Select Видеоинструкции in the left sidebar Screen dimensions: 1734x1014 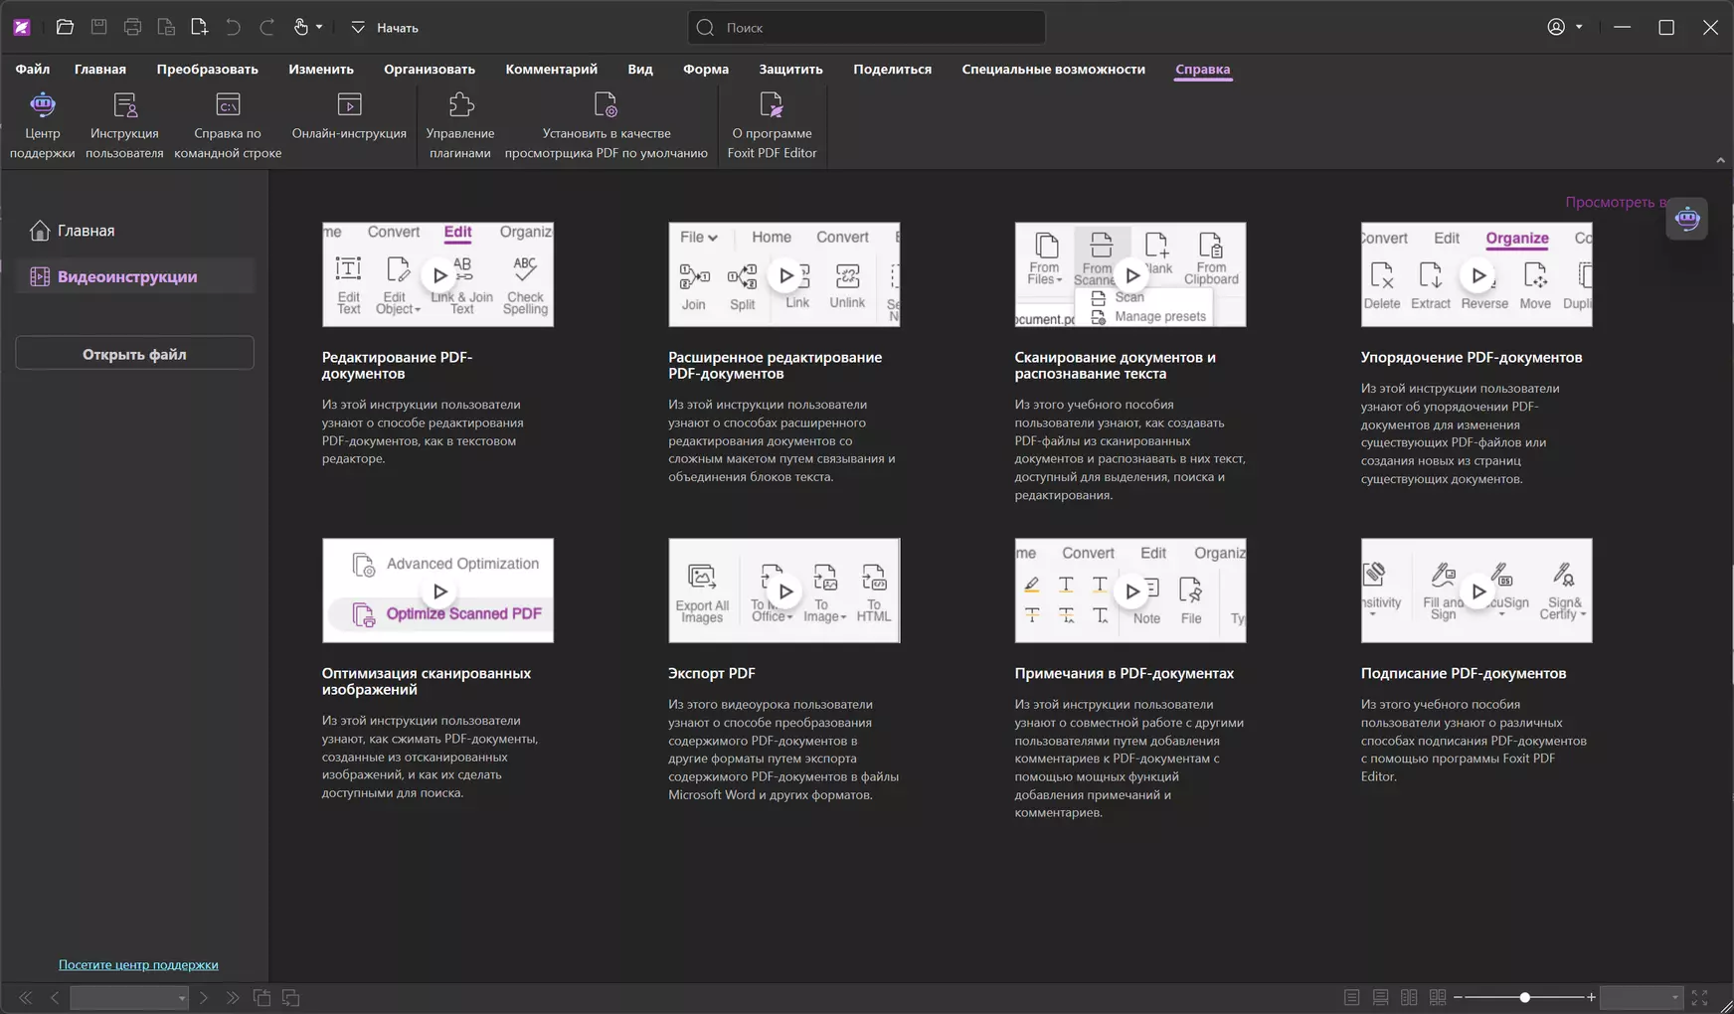127,277
